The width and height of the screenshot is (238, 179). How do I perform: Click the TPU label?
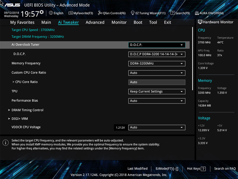click(15, 91)
